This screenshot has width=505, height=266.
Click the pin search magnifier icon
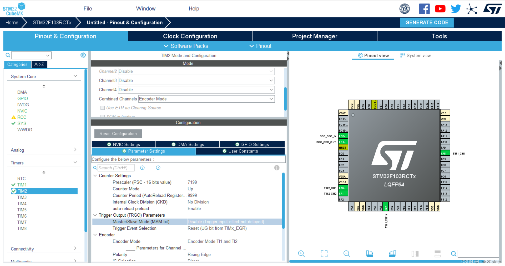[453, 254]
